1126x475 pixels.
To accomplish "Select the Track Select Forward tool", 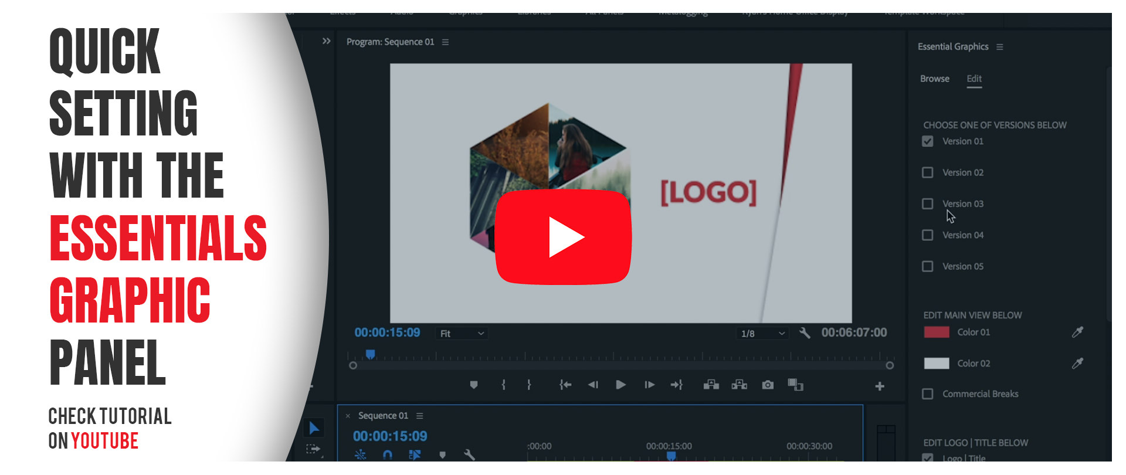I will pyautogui.click(x=313, y=450).
